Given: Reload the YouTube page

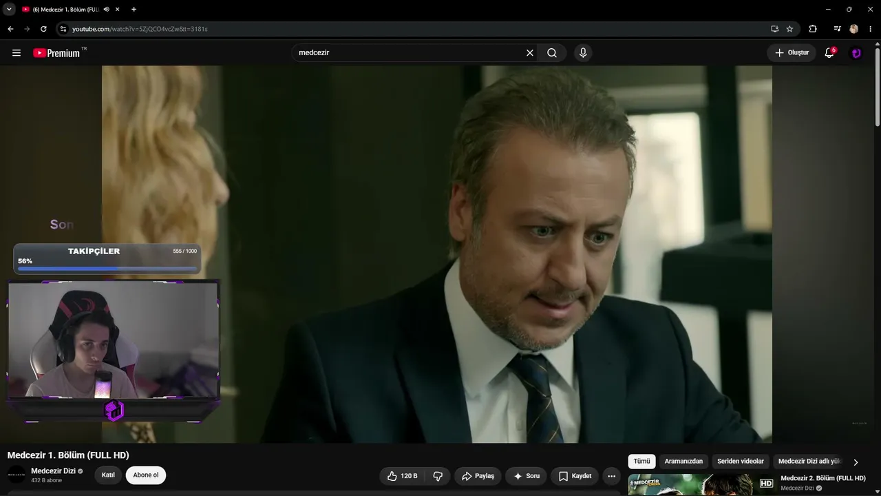Looking at the screenshot, I should click(x=43, y=29).
